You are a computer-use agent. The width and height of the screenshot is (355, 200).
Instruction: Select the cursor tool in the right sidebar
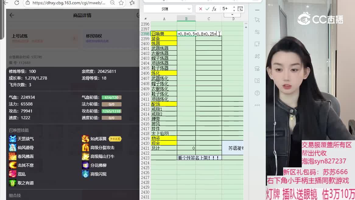[257, 20]
